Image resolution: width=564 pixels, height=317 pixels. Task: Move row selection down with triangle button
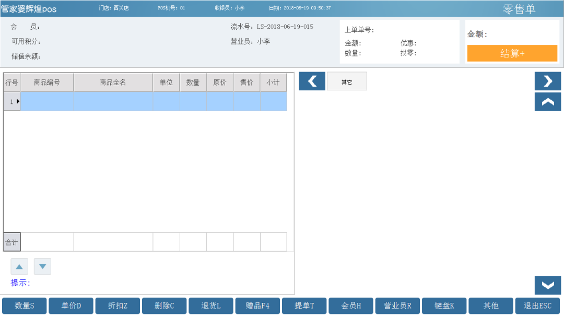(x=42, y=266)
